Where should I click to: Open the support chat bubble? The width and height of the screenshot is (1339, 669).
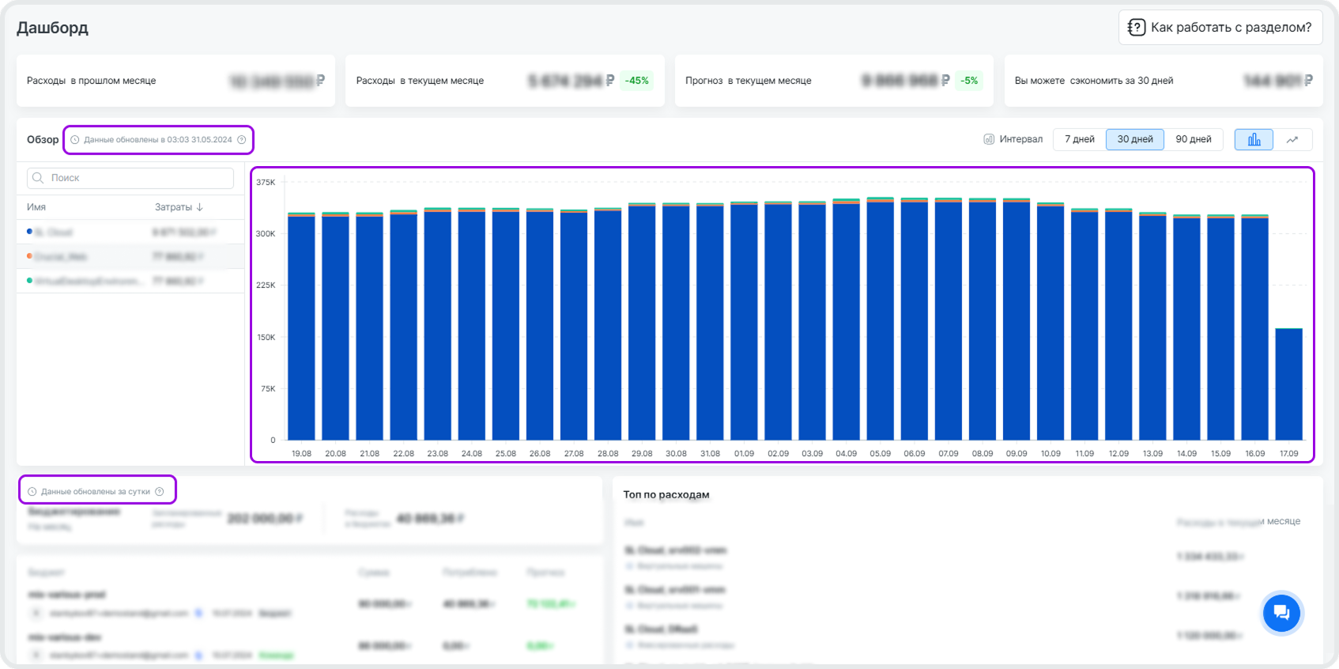(x=1281, y=613)
